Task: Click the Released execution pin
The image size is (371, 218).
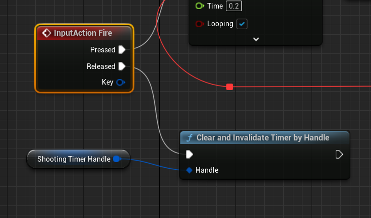Action: click(x=122, y=66)
